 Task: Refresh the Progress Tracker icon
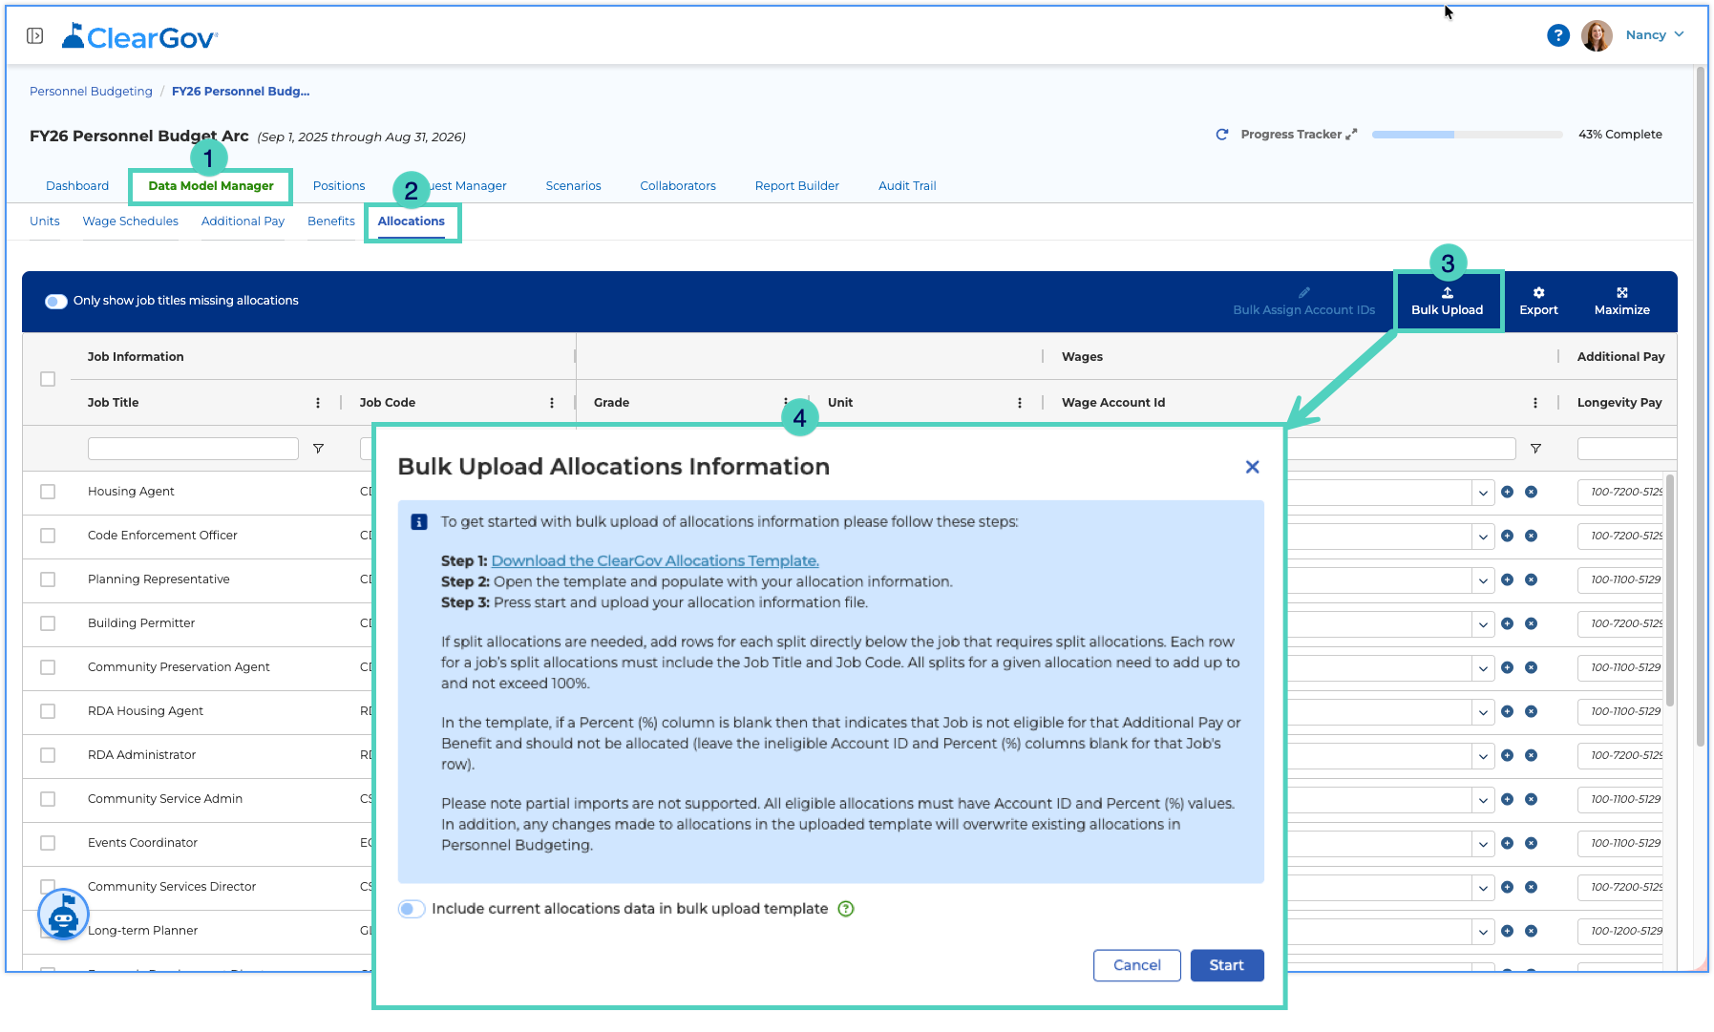coord(1221,135)
